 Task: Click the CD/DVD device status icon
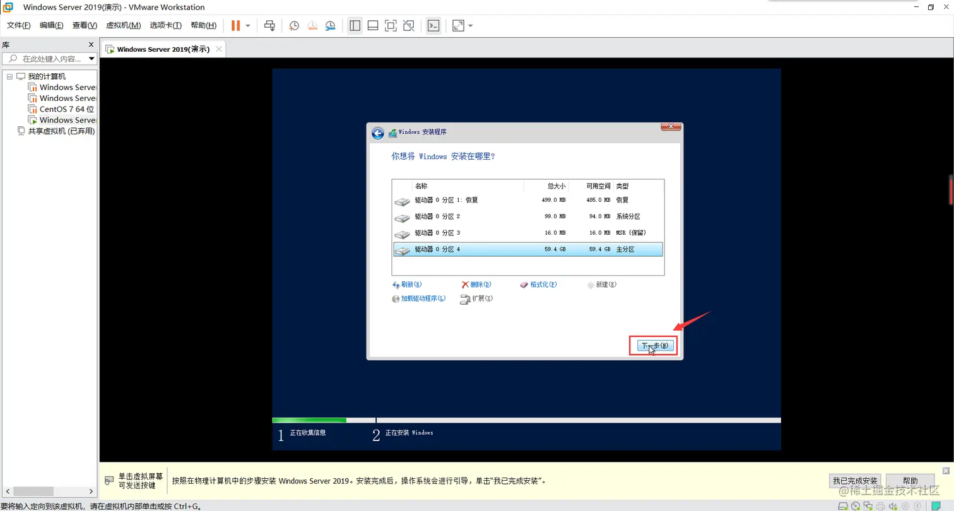(856, 505)
